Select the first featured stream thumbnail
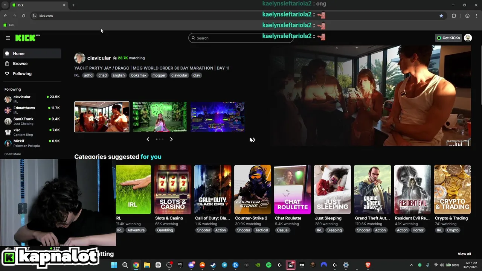 coord(102,117)
